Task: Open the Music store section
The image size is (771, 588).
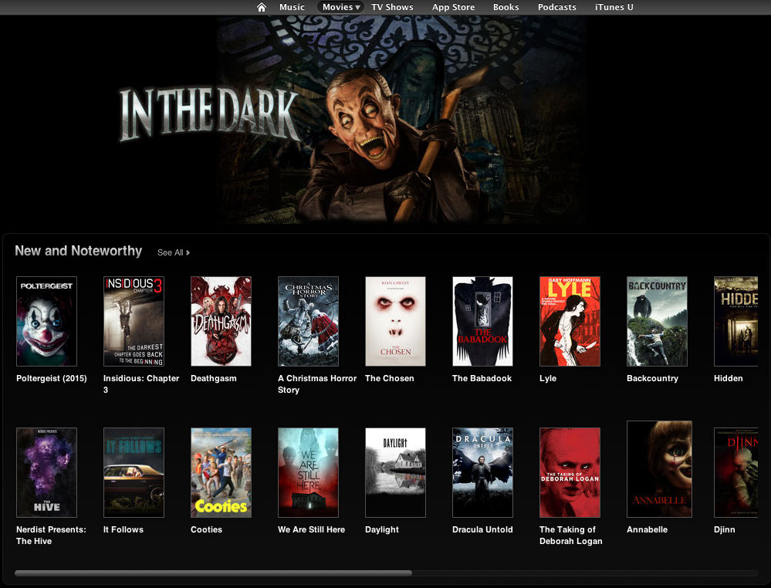Action: click(292, 8)
